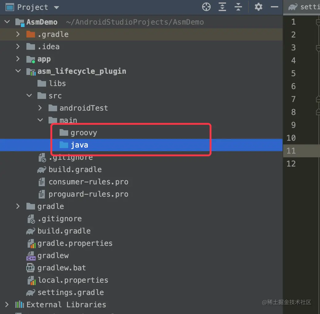Expand External Libraries node
This screenshot has height=314, width=320.
coord(7,304)
